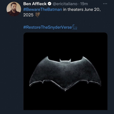
Task: Click the dot separator before 19m
Action: pos(79,4)
